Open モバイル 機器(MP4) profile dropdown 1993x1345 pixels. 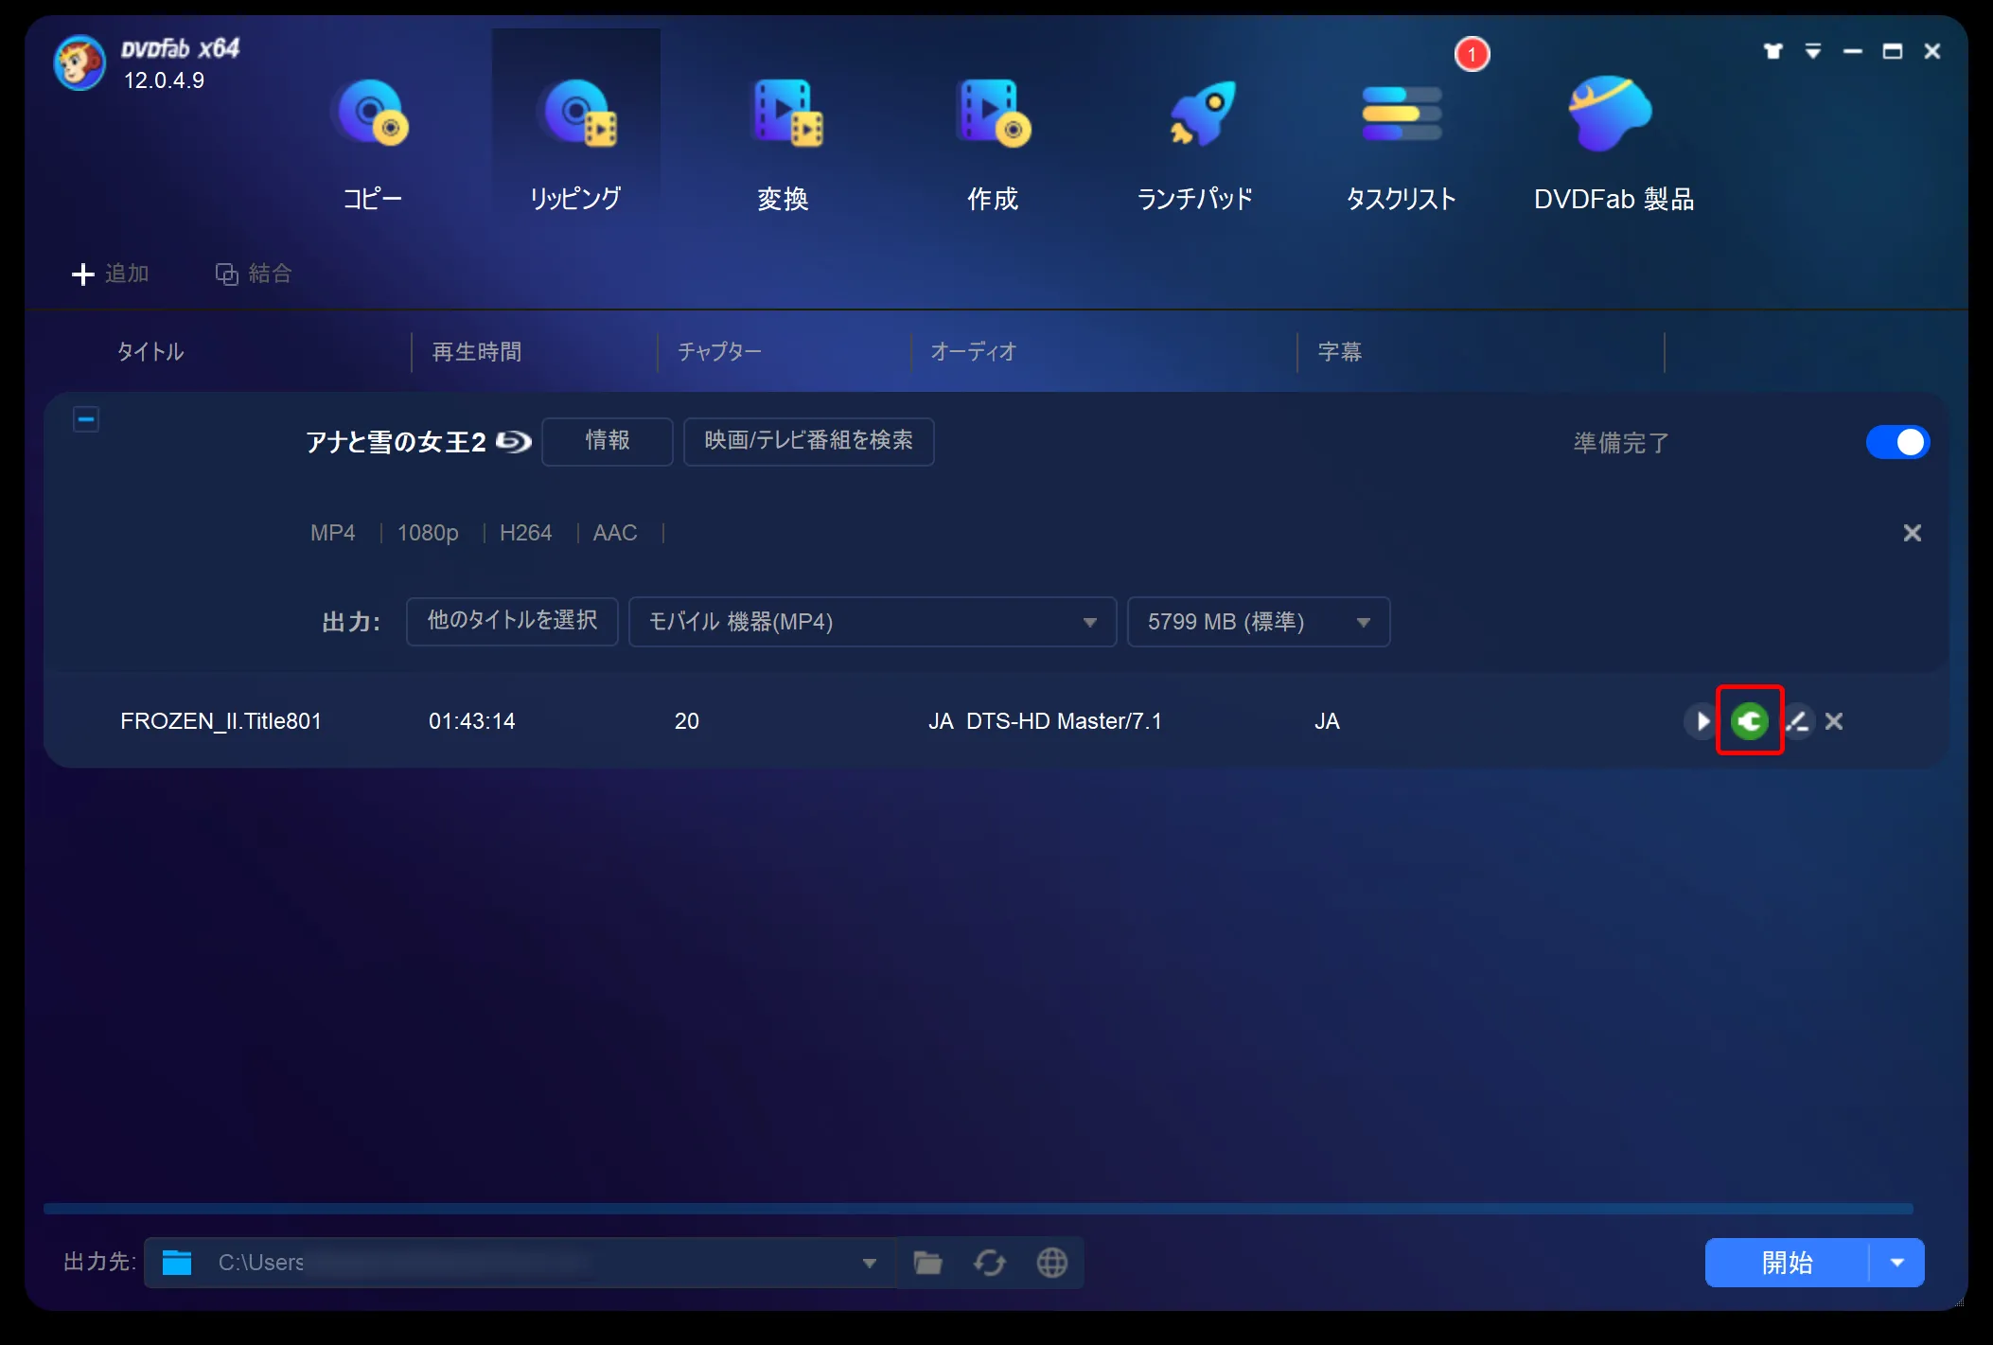pos(873,622)
